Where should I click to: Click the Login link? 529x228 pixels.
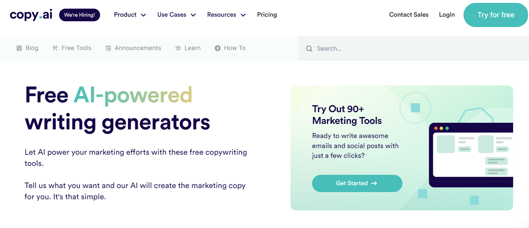[x=447, y=15]
